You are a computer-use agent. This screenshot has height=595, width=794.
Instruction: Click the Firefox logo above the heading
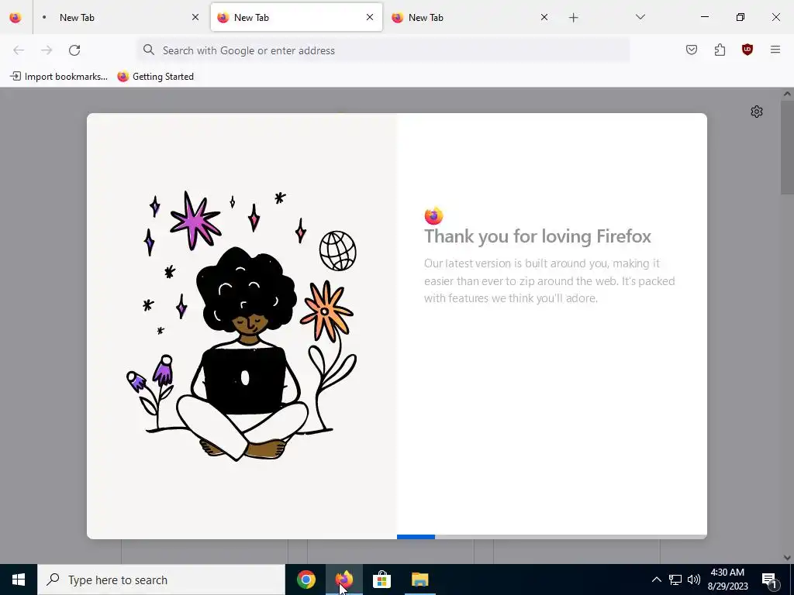tap(434, 216)
